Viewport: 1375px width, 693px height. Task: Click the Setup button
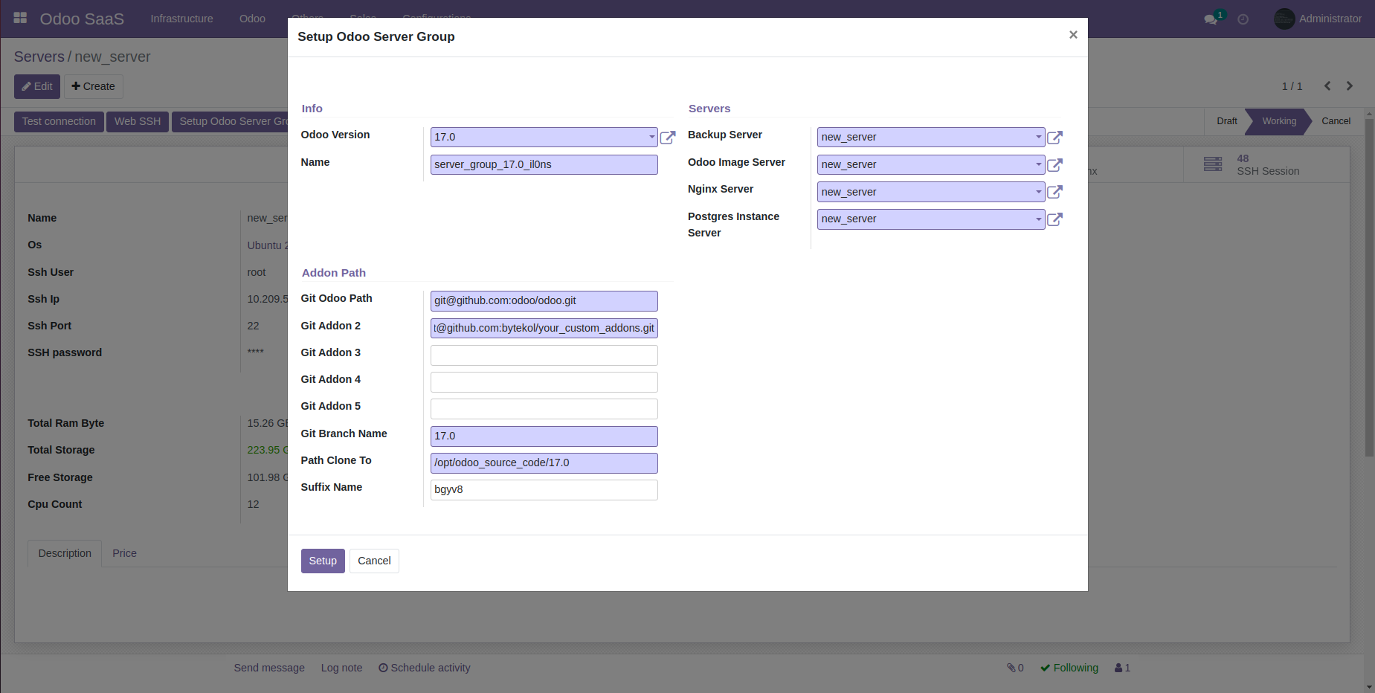[x=322, y=561]
